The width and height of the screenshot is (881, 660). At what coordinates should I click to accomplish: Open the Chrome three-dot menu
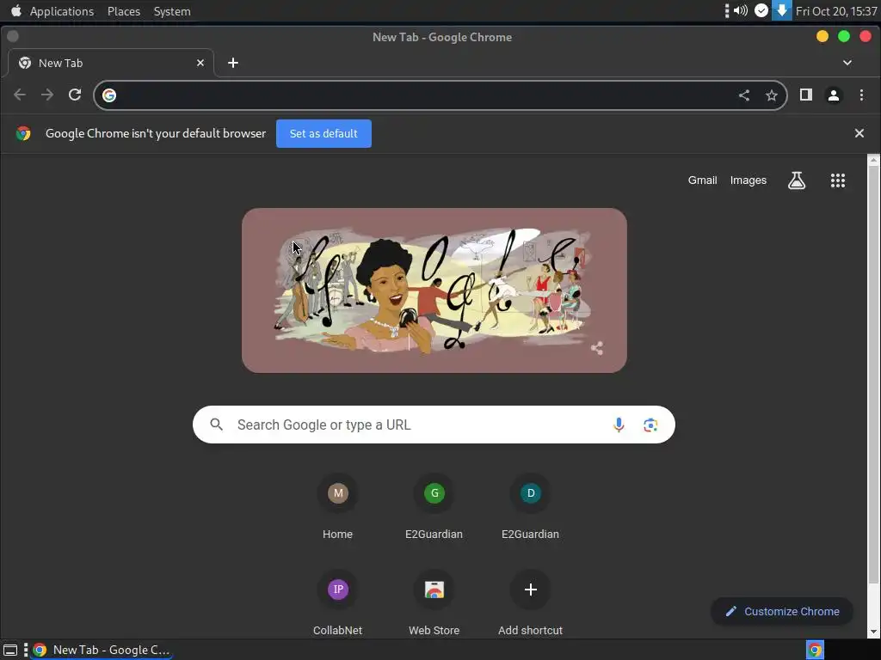[861, 95]
